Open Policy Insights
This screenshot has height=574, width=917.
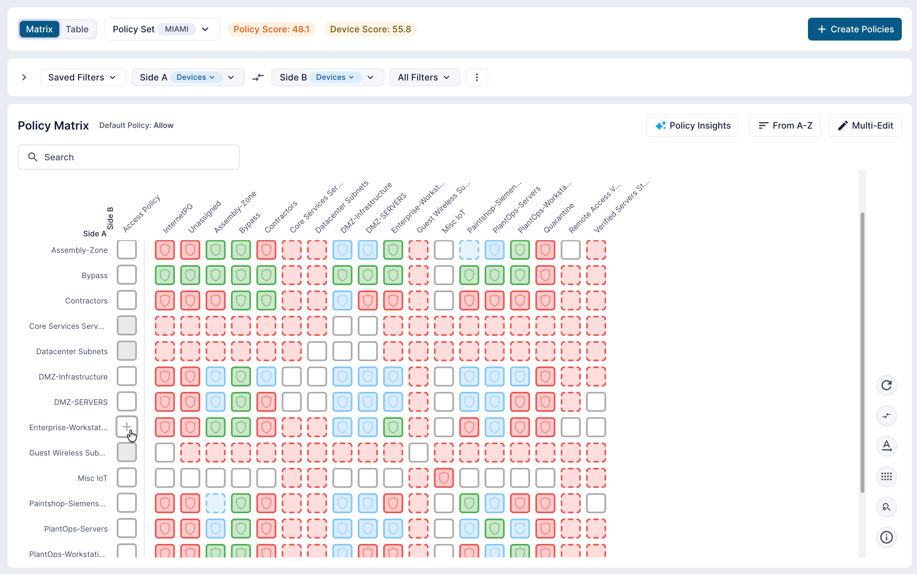coord(693,126)
